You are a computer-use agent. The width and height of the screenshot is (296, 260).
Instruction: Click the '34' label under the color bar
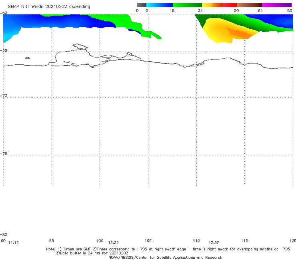click(200, 11)
